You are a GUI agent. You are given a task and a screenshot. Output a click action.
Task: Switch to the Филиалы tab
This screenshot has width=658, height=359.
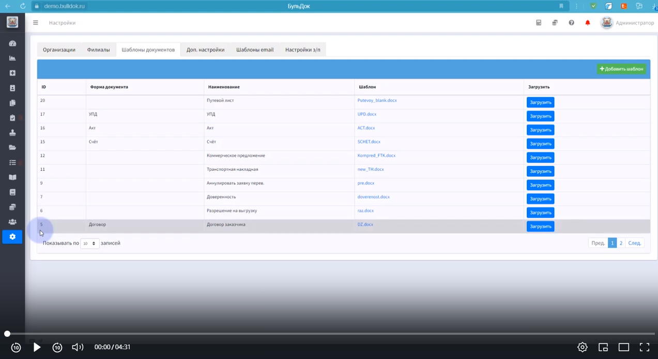coord(98,50)
